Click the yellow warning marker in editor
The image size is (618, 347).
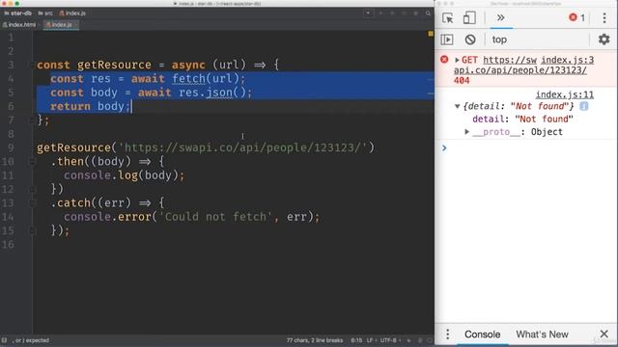pyautogui.click(x=431, y=35)
